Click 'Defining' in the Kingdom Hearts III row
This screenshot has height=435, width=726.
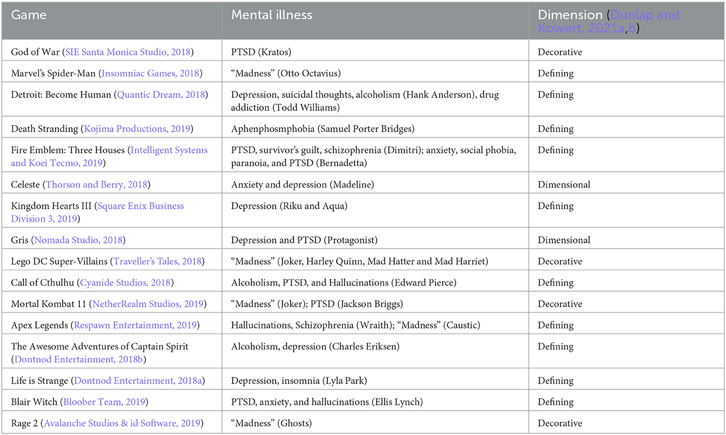(556, 206)
